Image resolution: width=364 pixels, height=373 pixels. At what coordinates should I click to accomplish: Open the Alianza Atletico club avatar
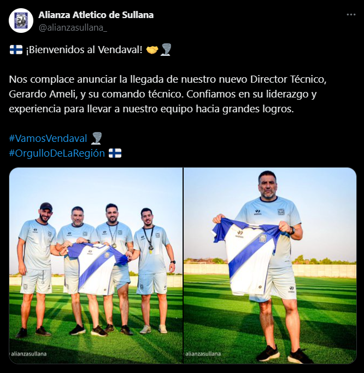21,21
